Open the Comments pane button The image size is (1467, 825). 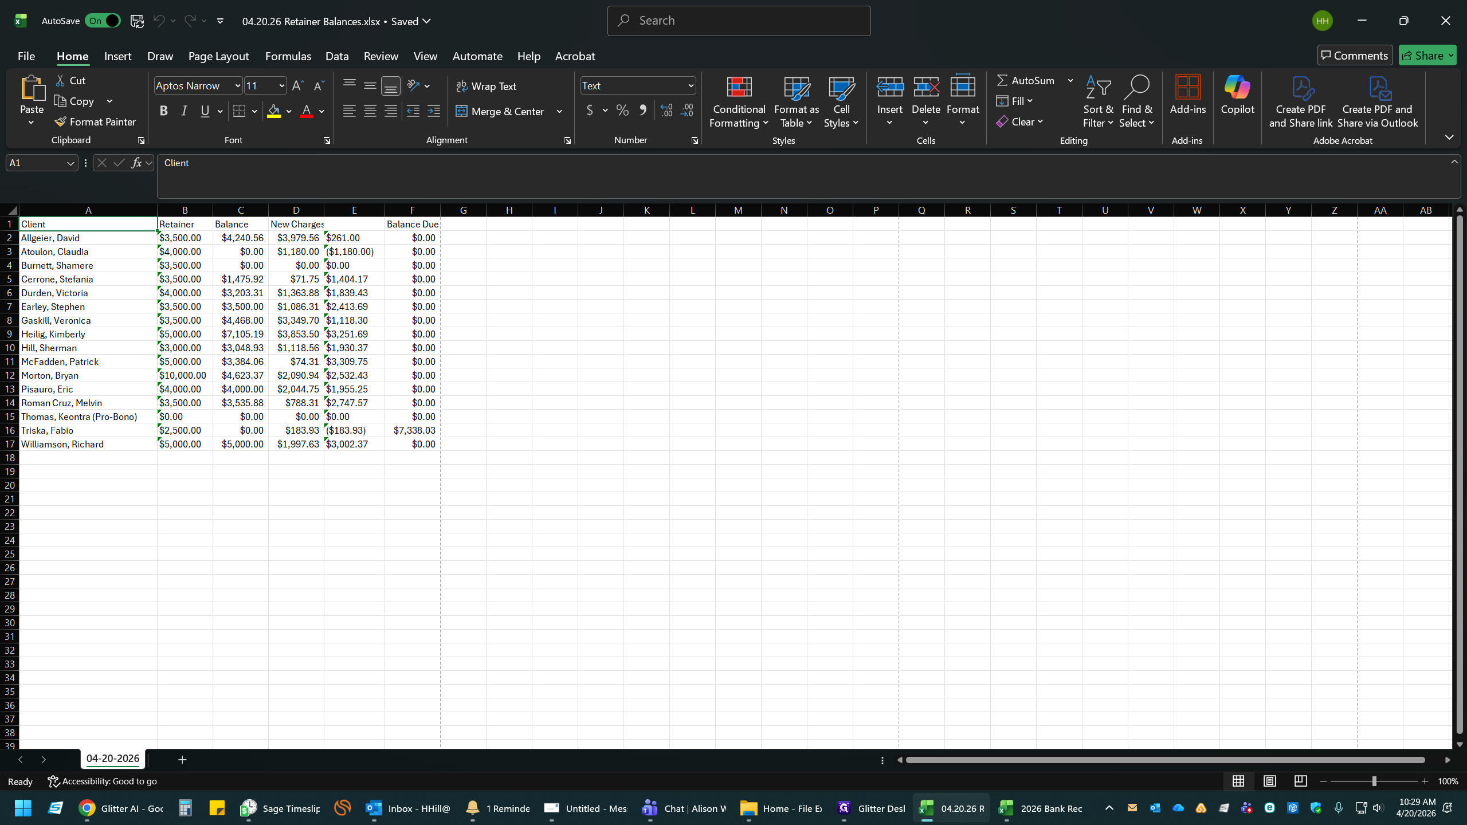[1355, 56]
